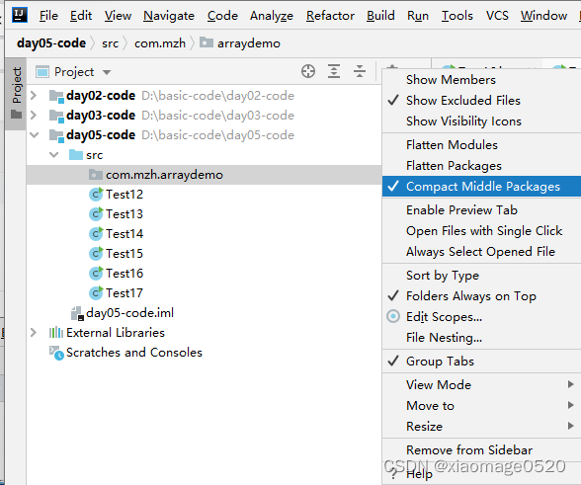Click the day05-code module folder icon

(56, 135)
